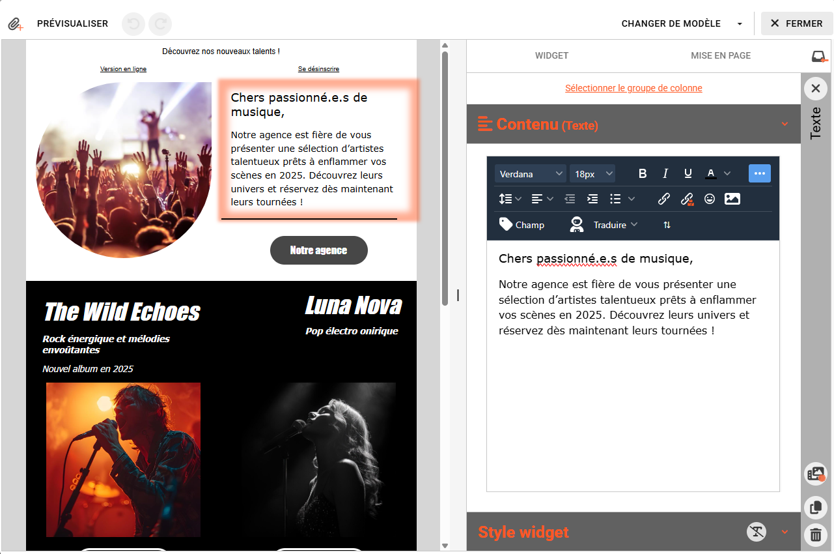Expand the Traduire dropdown
Image resolution: width=834 pixels, height=554 pixels.
[x=615, y=225]
